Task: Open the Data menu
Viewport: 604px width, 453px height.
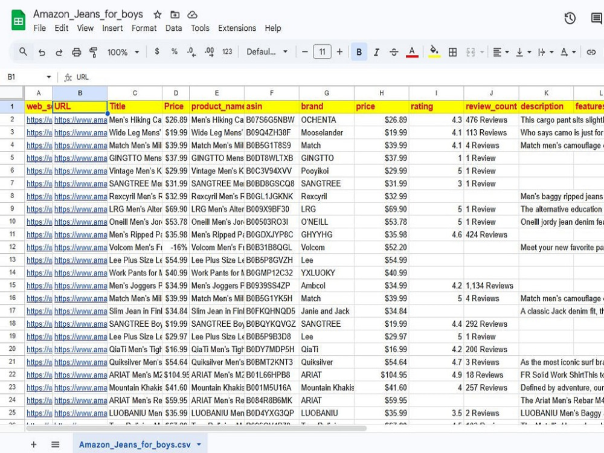Action: click(173, 28)
